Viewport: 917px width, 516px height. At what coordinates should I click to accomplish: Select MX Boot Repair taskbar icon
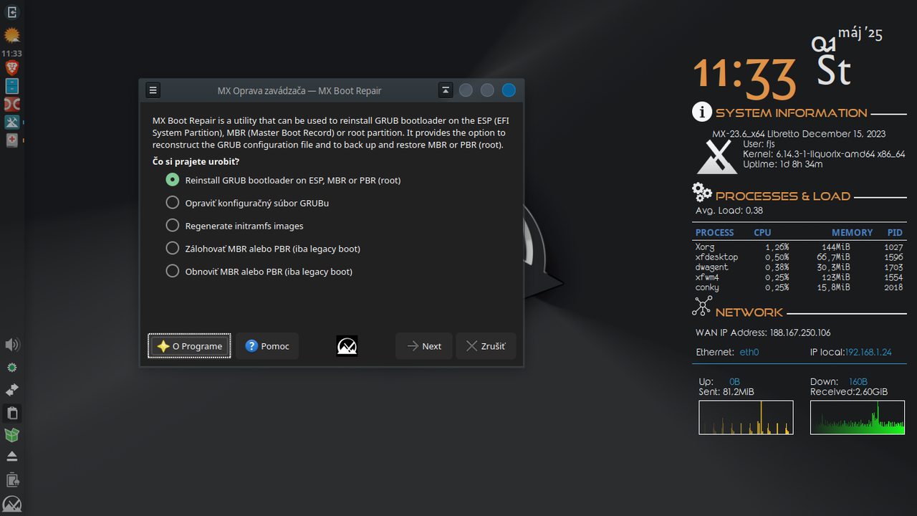[x=11, y=140]
